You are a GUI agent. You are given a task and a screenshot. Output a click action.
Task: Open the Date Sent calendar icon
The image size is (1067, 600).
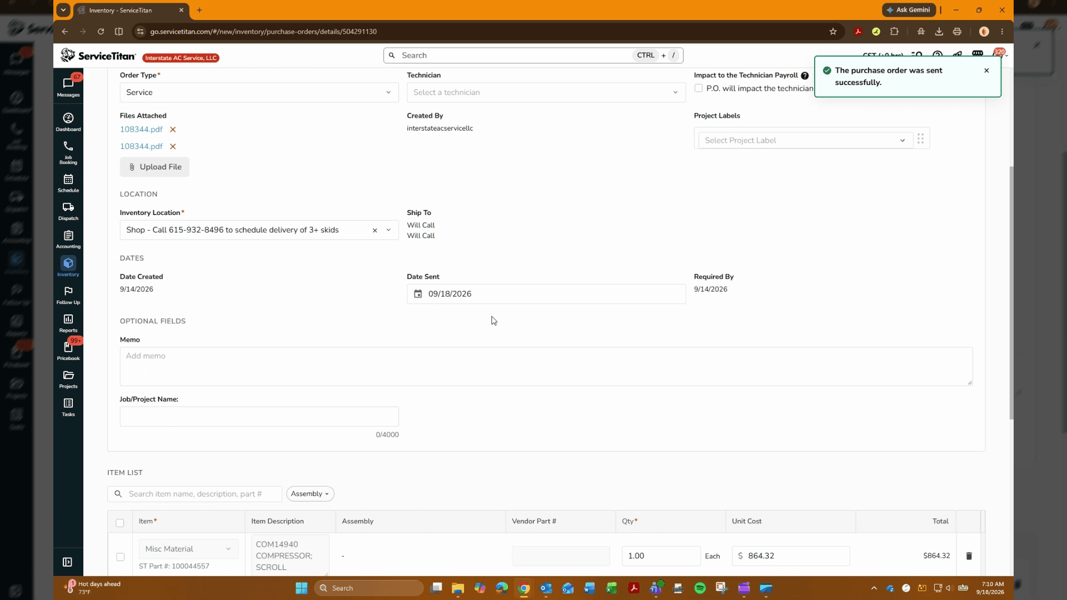pos(418,294)
